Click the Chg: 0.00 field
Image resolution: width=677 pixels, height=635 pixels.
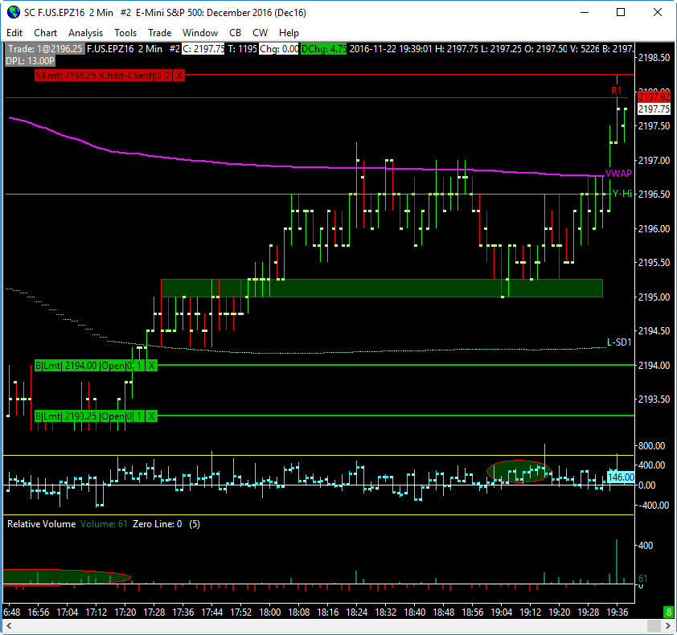279,49
